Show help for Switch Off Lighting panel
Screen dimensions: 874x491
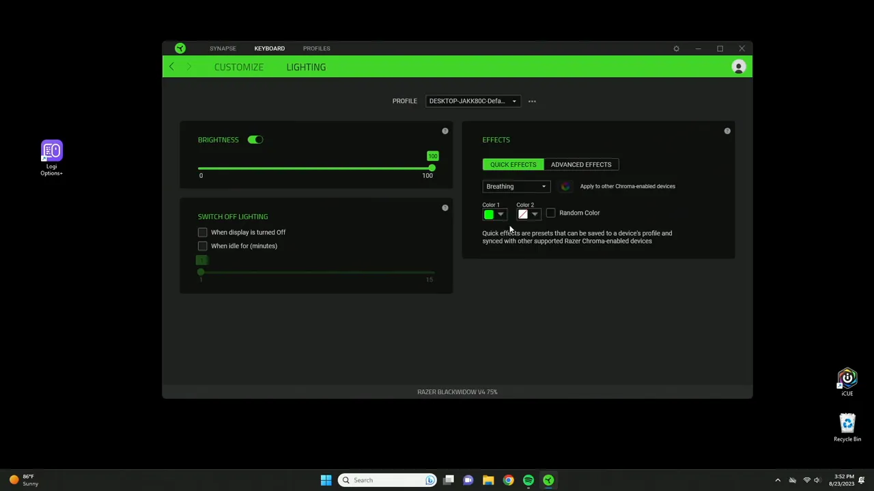point(445,208)
